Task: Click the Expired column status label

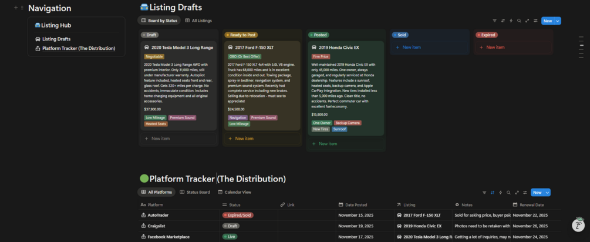Action: [487, 35]
